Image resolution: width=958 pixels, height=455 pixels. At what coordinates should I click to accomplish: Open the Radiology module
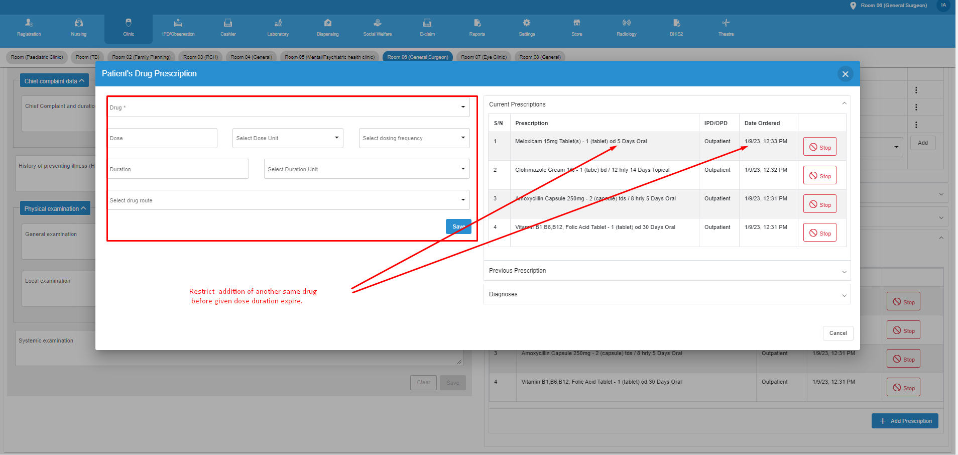tap(626, 28)
